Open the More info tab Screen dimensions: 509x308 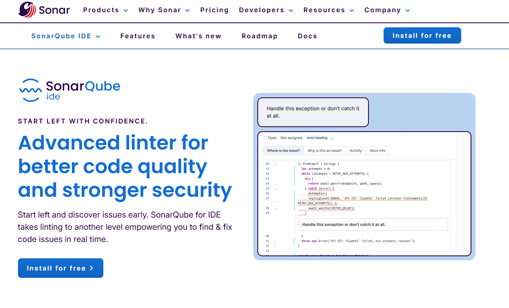(x=377, y=151)
